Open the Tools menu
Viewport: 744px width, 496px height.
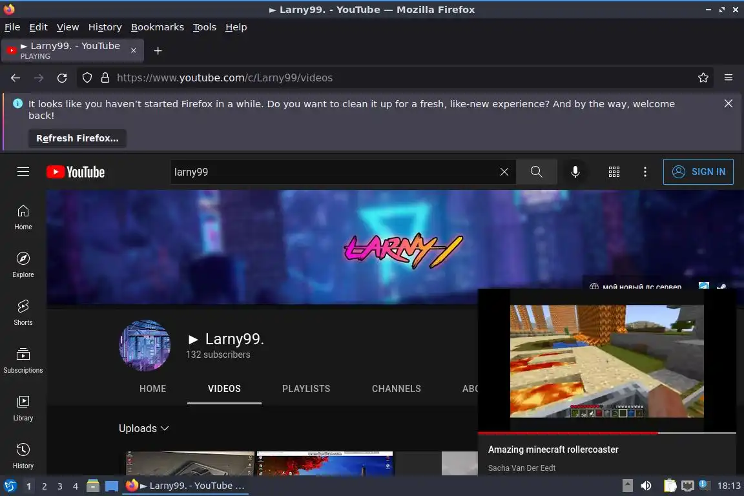click(205, 27)
